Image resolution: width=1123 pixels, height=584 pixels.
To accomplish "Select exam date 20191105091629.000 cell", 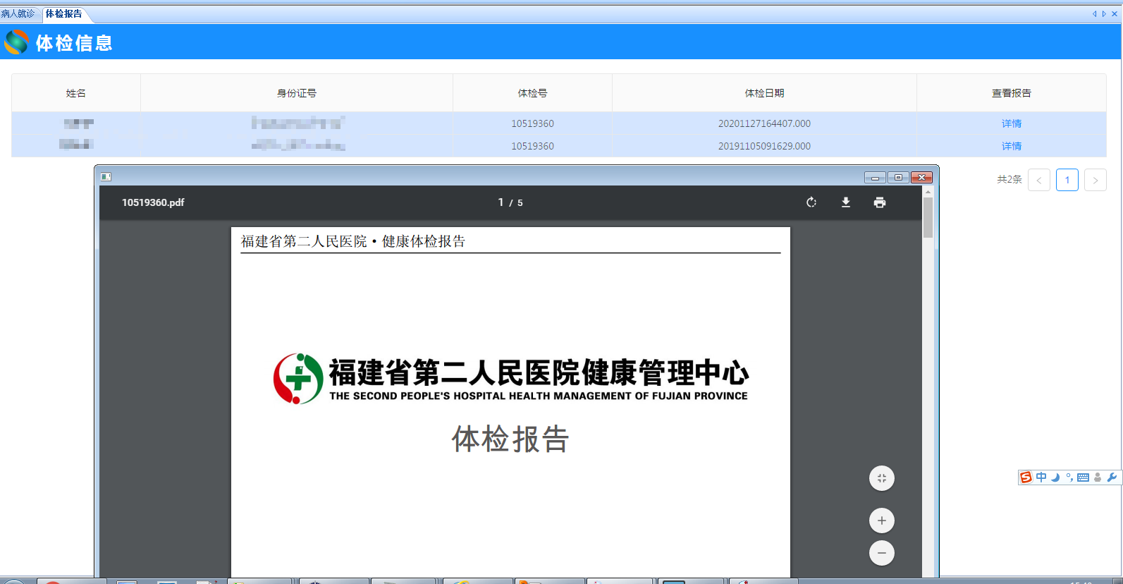I will (x=765, y=146).
